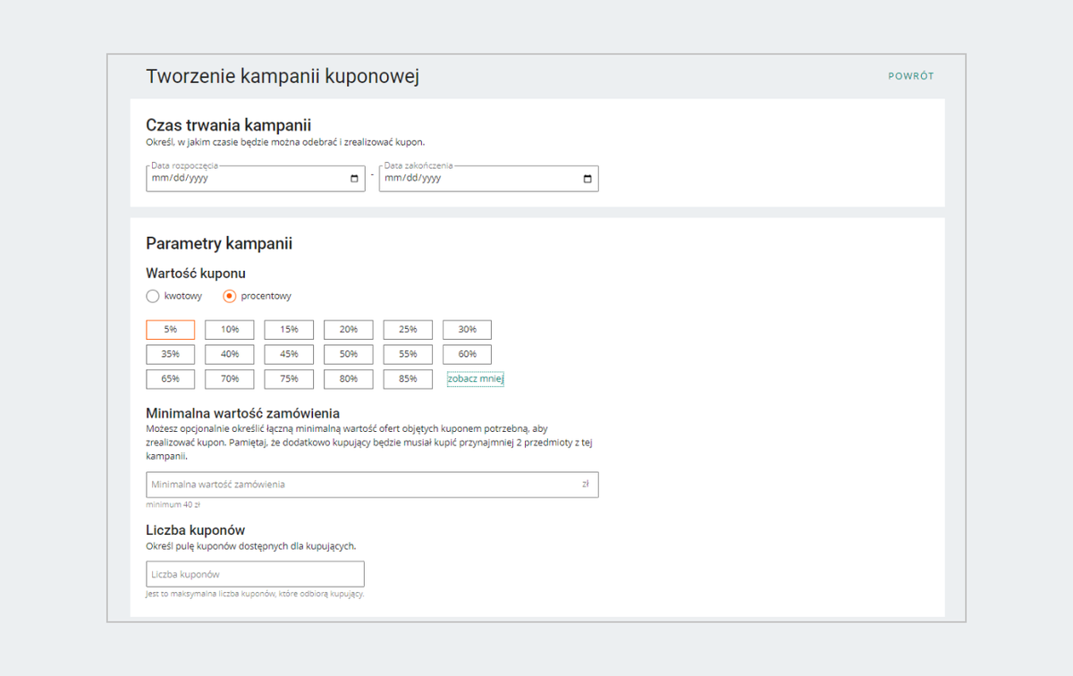This screenshot has width=1073, height=676.
Task: Focus the Minimalna wartość zamówienia input
Action: [372, 485]
